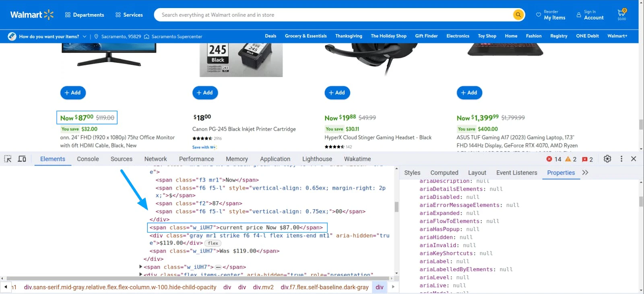Browse Fashion
The height and width of the screenshot is (294, 644).
[534, 36]
